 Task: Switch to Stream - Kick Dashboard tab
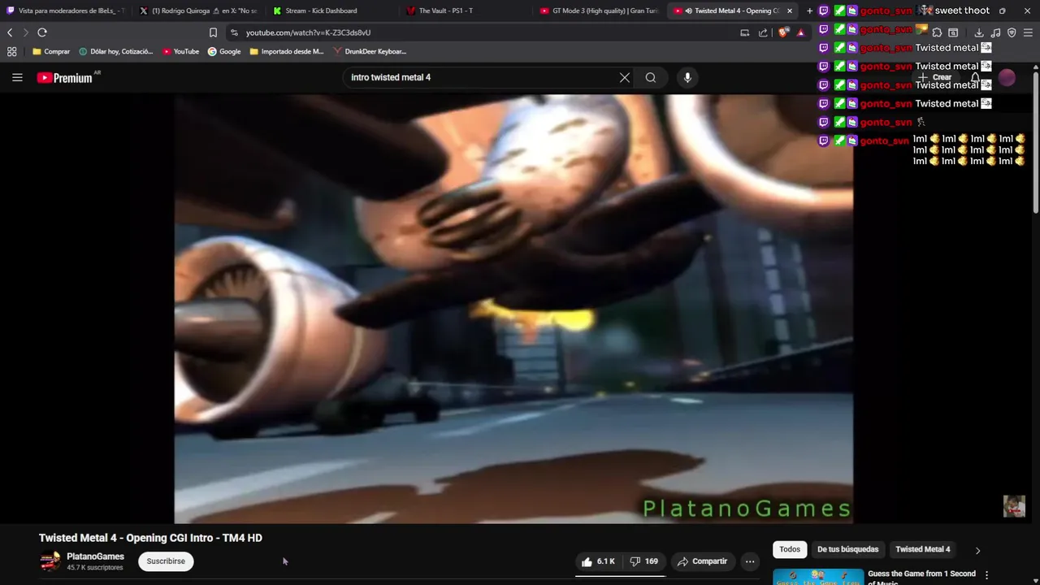(x=331, y=11)
